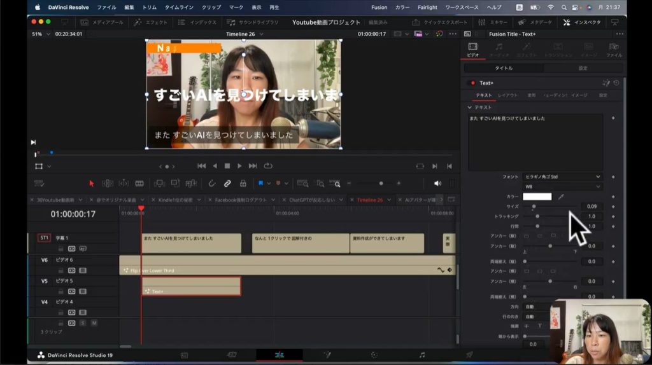Open the ヒラギノ角ゴ Std font dropdown
This screenshot has height=365, width=652.
562,177
